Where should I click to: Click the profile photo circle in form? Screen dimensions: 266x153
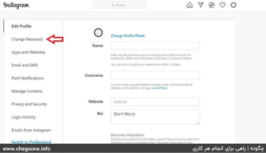[x=98, y=33]
